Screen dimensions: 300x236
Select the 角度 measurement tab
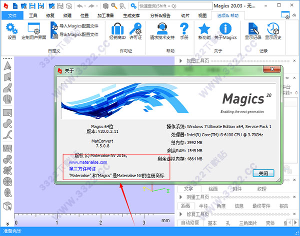[221, 206]
